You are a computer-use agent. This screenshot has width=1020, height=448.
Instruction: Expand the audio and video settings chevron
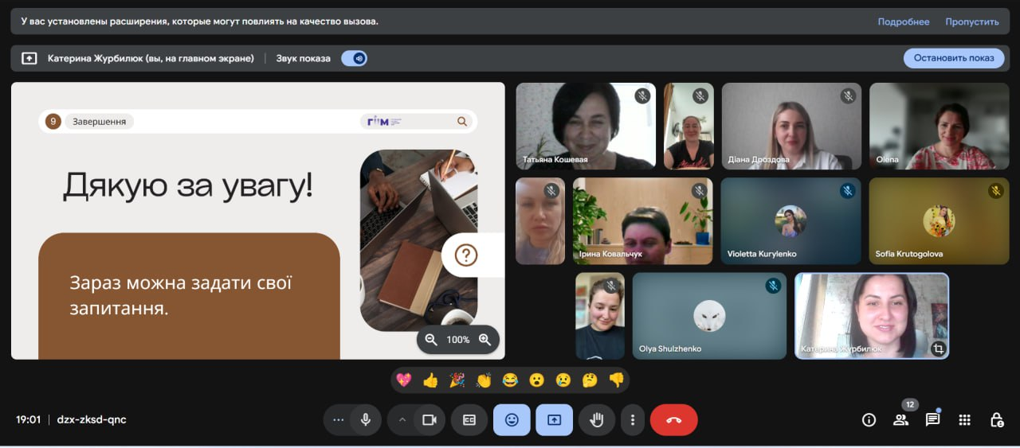click(x=402, y=420)
